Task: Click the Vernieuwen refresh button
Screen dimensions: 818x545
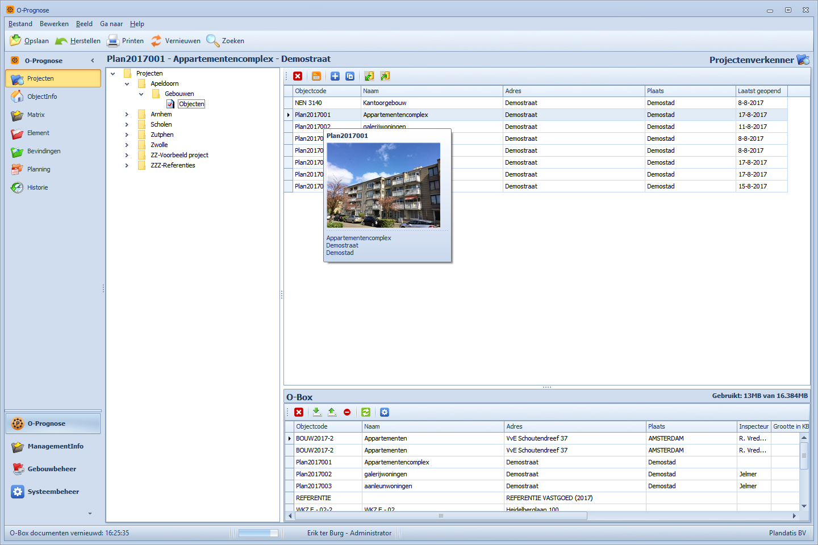Action: click(x=176, y=40)
